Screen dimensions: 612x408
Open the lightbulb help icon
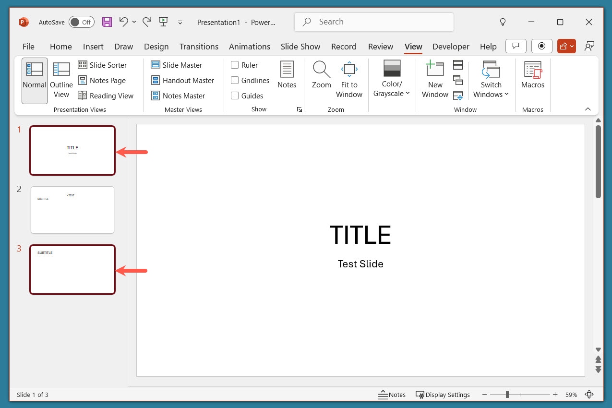(x=503, y=22)
